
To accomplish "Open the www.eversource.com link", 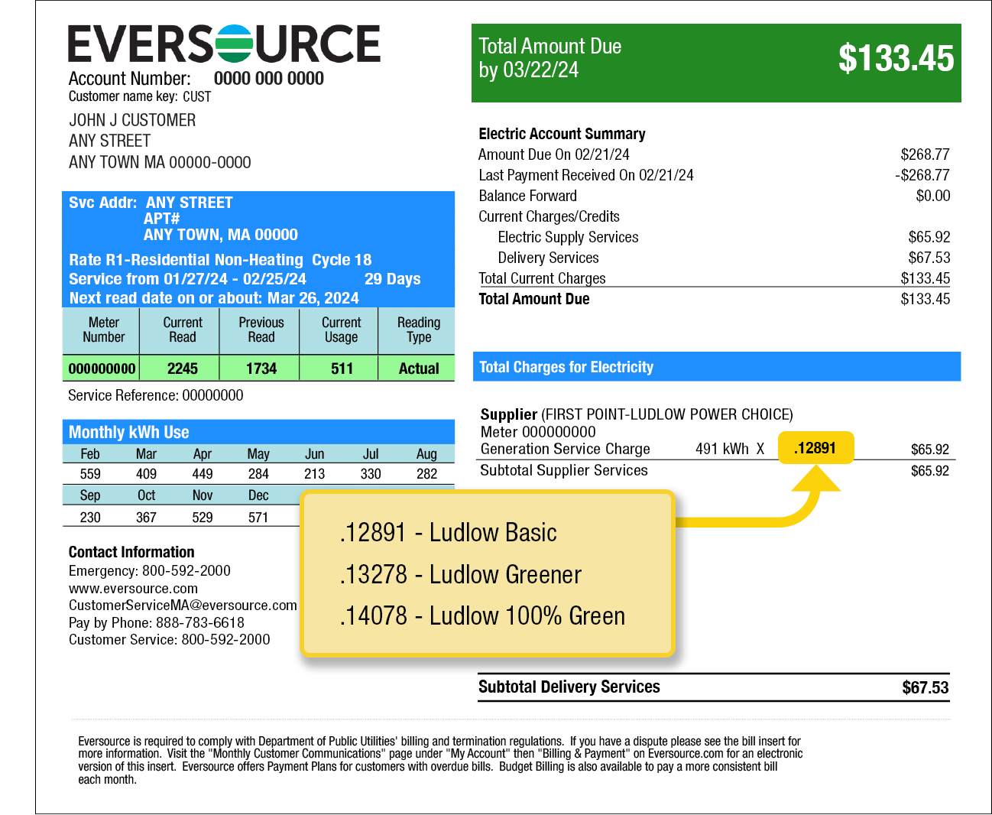I will pos(133,589).
